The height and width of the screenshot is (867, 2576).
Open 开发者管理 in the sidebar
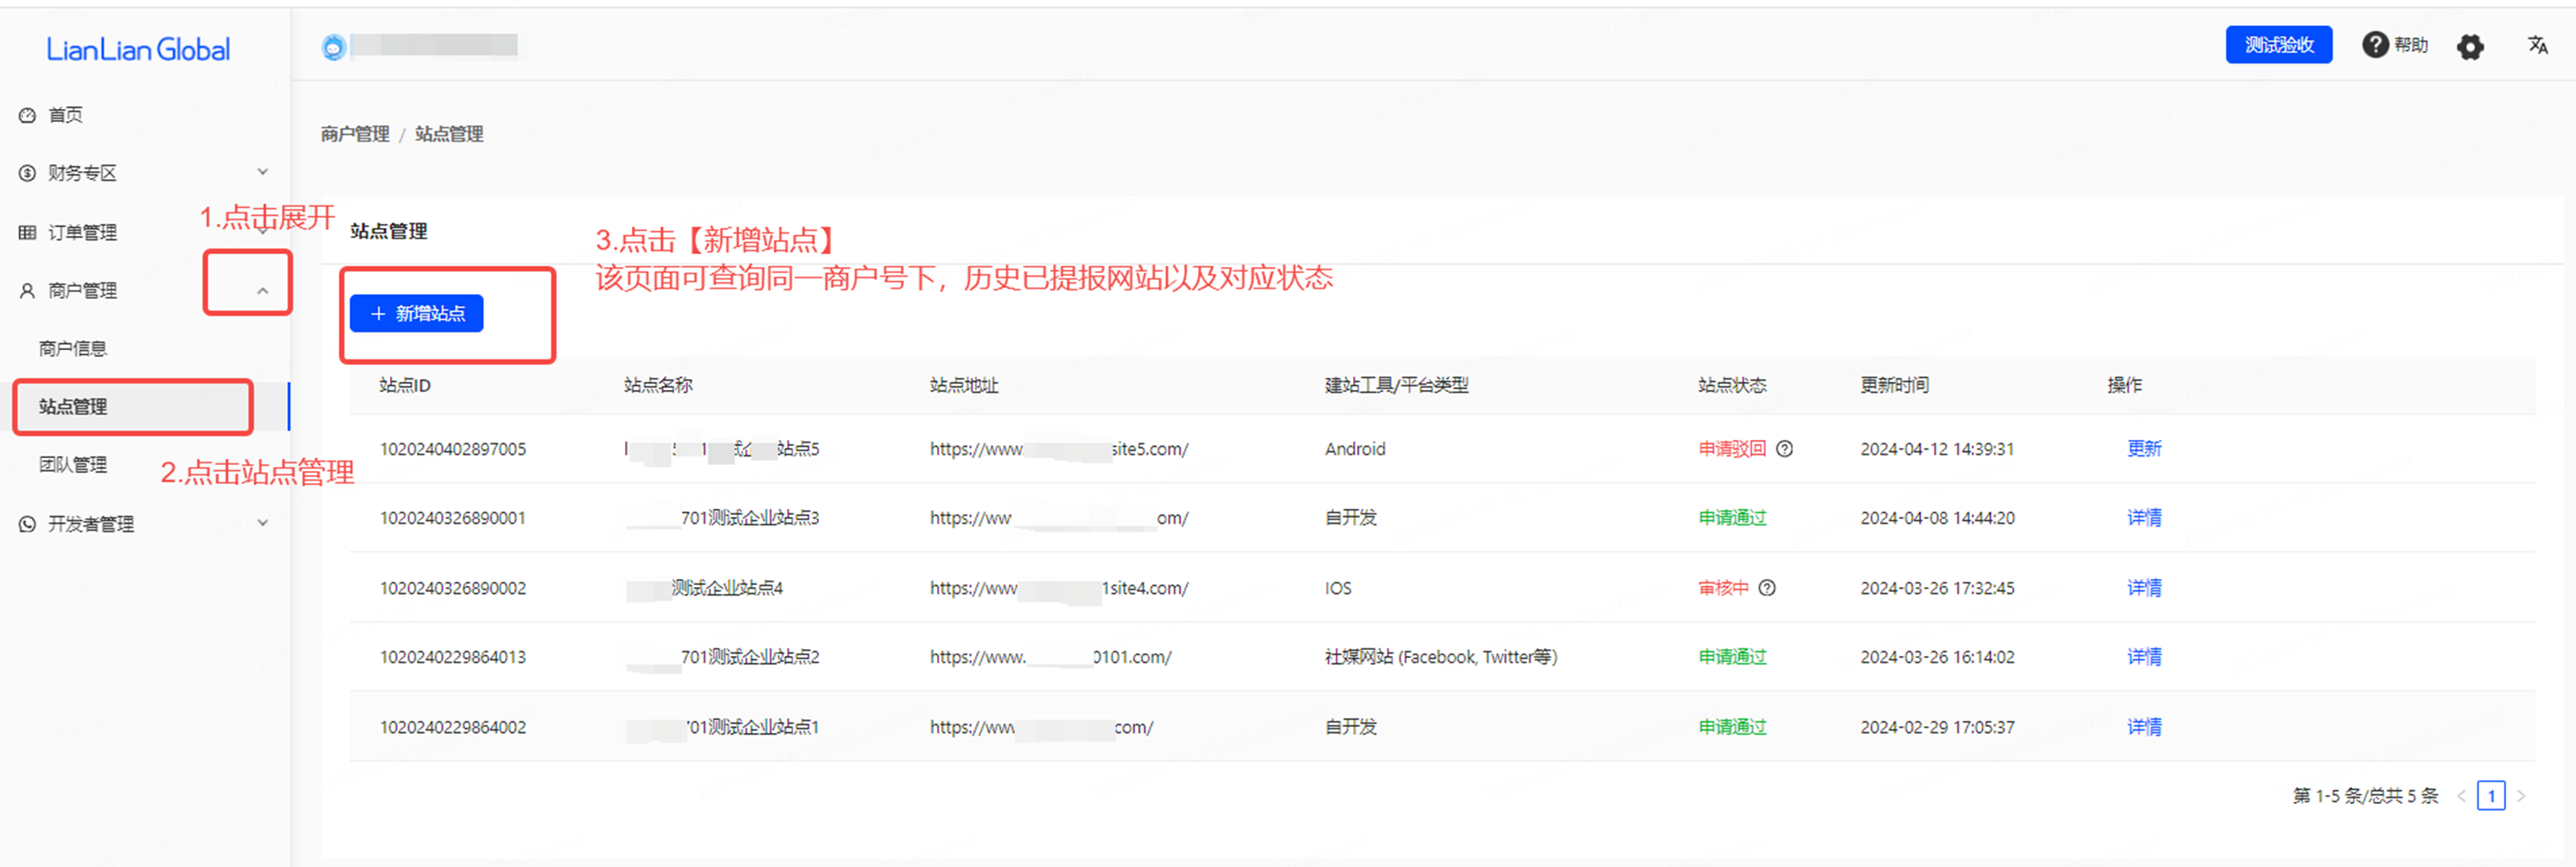click(91, 523)
